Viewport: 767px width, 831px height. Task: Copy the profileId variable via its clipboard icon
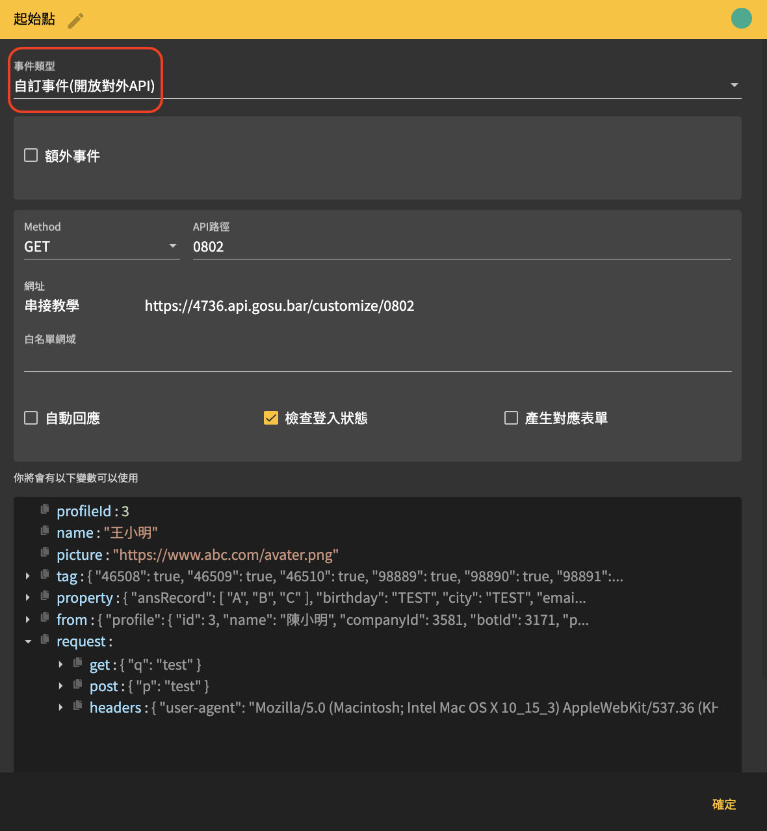pyautogui.click(x=45, y=509)
